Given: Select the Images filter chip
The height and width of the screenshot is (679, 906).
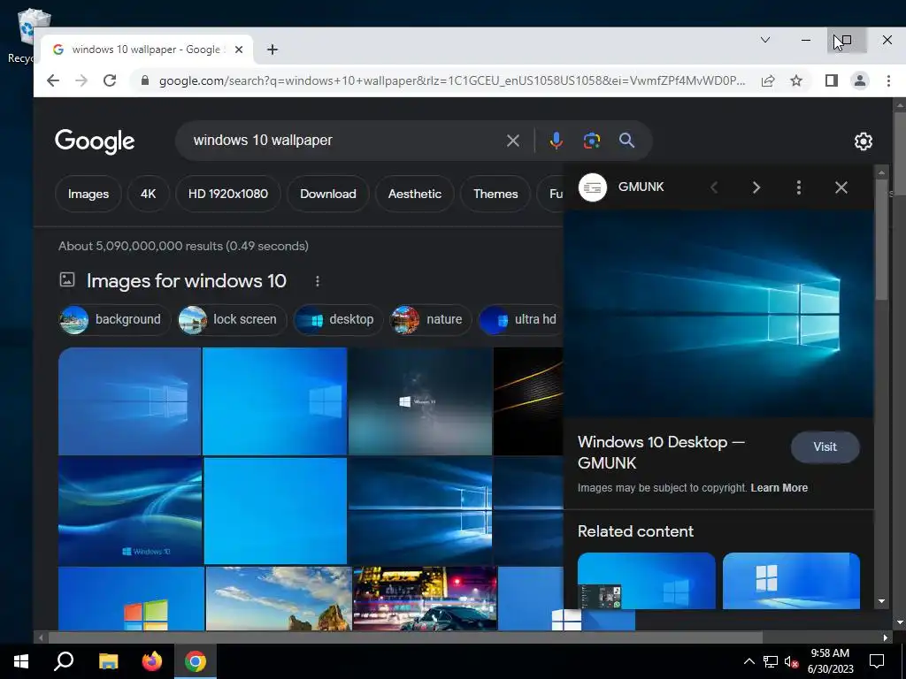Looking at the screenshot, I should click(x=88, y=194).
